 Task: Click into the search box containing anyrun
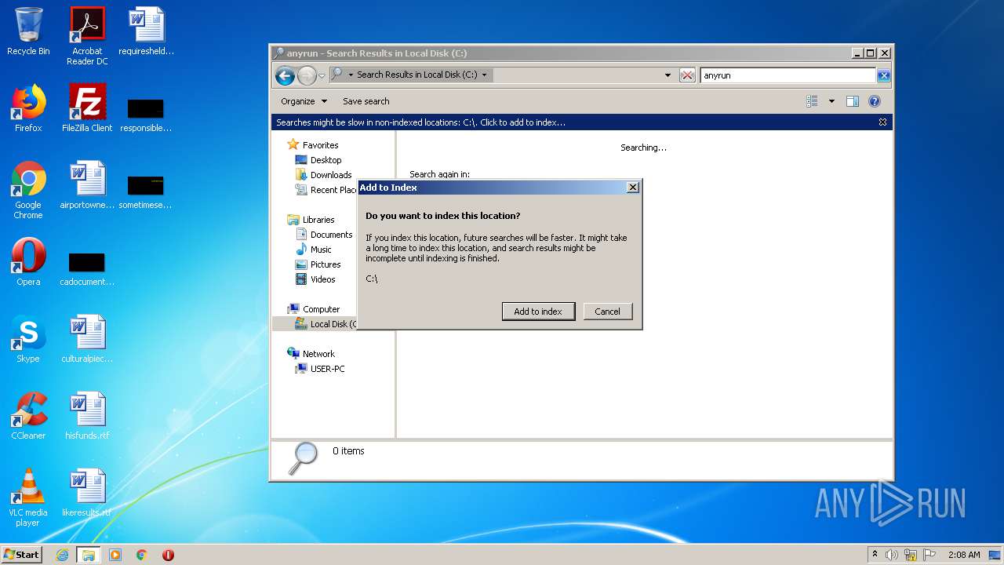[787, 75]
